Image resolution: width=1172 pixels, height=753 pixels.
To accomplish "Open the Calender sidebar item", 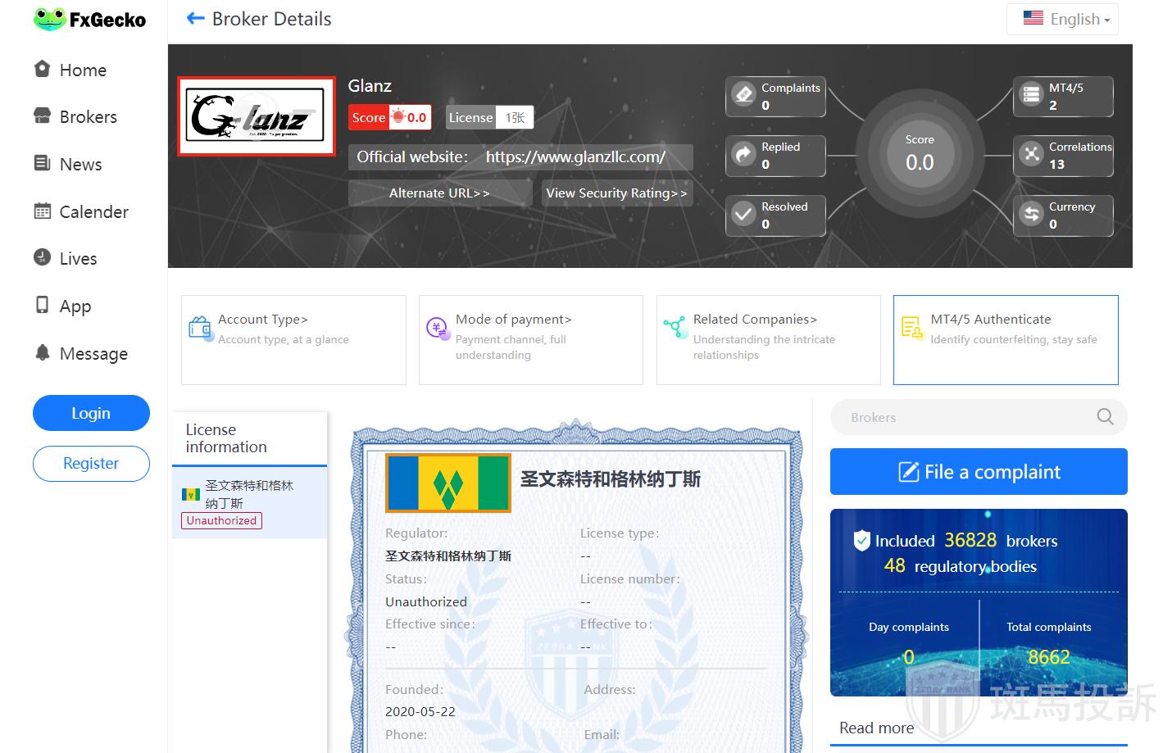I will pos(93,212).
